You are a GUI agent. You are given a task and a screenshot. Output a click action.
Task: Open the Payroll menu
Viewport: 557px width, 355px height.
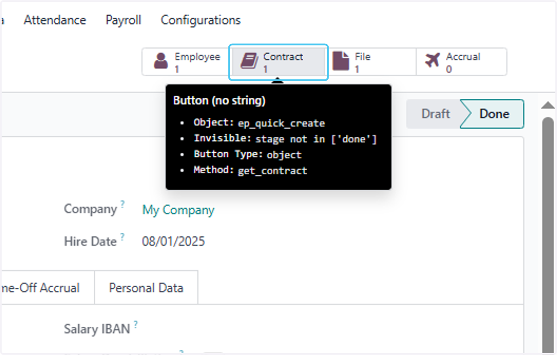pyautogui.click(x=123, y=20)
